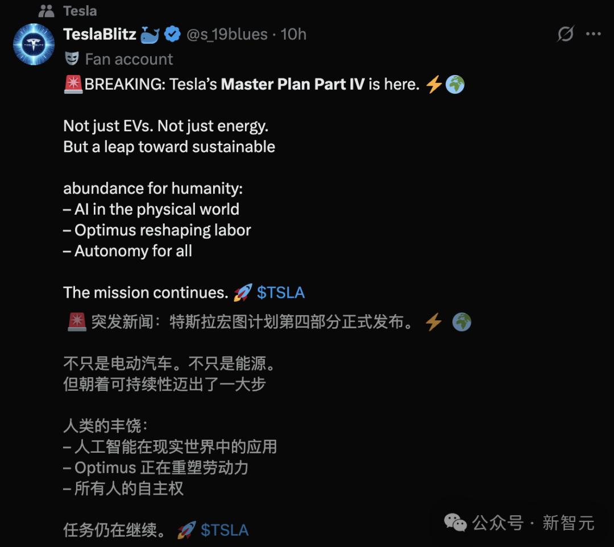Click the Fan account label
This screenshot has height=547, width=614.
[129, 59]
